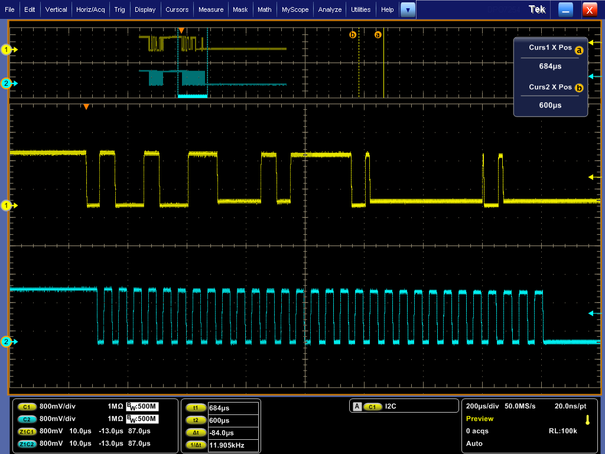The image size is (605, 454).
Task: Open the Horiz/Acq menu
Action: [91, 9]
